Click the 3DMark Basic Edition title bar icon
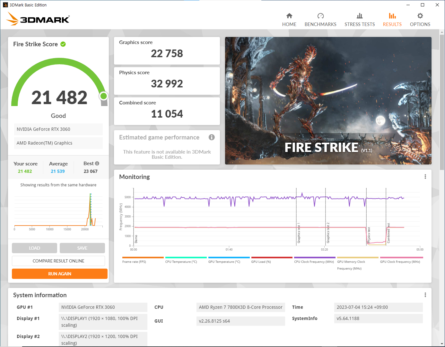445x347 pixels. point(5,5)
